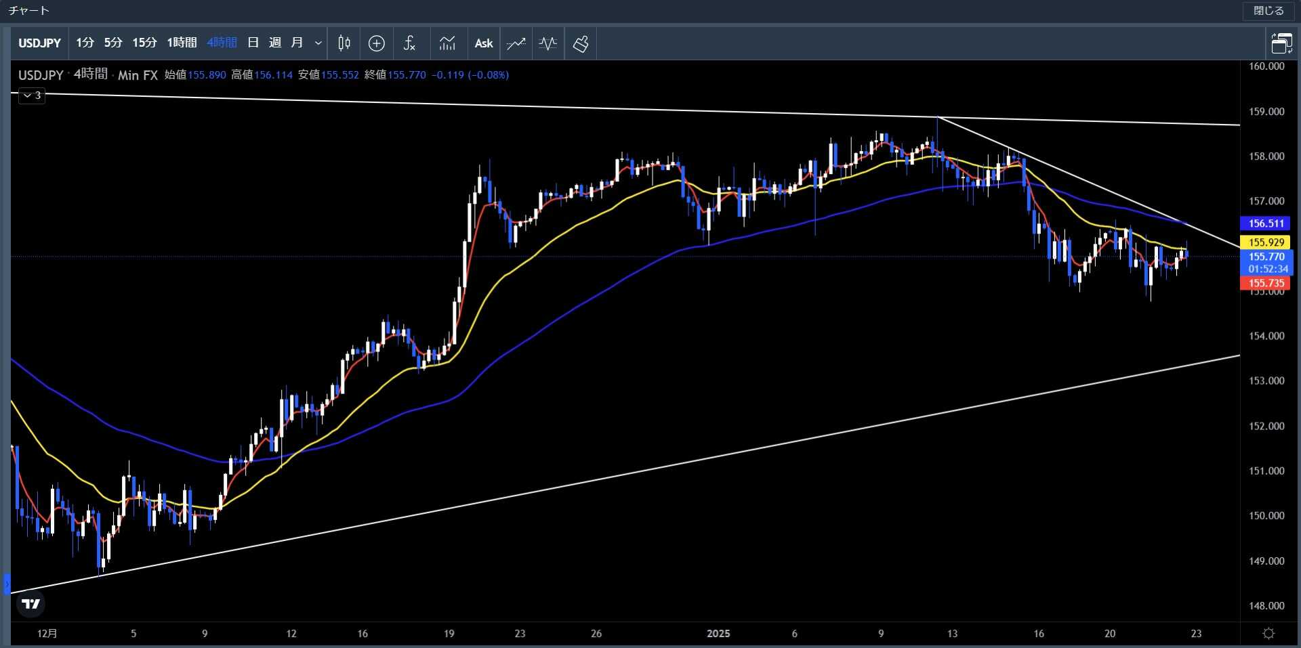This screenshot has height=648, width=1301.
Task: Click the 終値155.770 close value
Action: tap(395, 75)
